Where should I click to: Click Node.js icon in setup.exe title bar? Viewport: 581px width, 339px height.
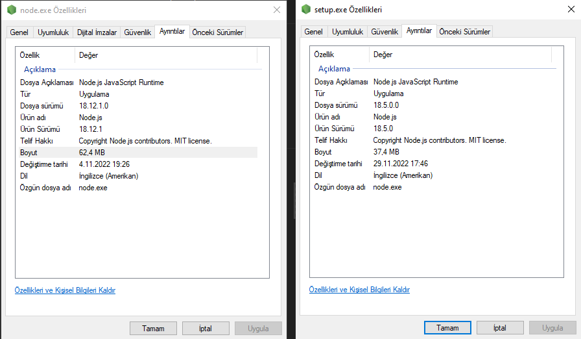(x=306, y=10)
